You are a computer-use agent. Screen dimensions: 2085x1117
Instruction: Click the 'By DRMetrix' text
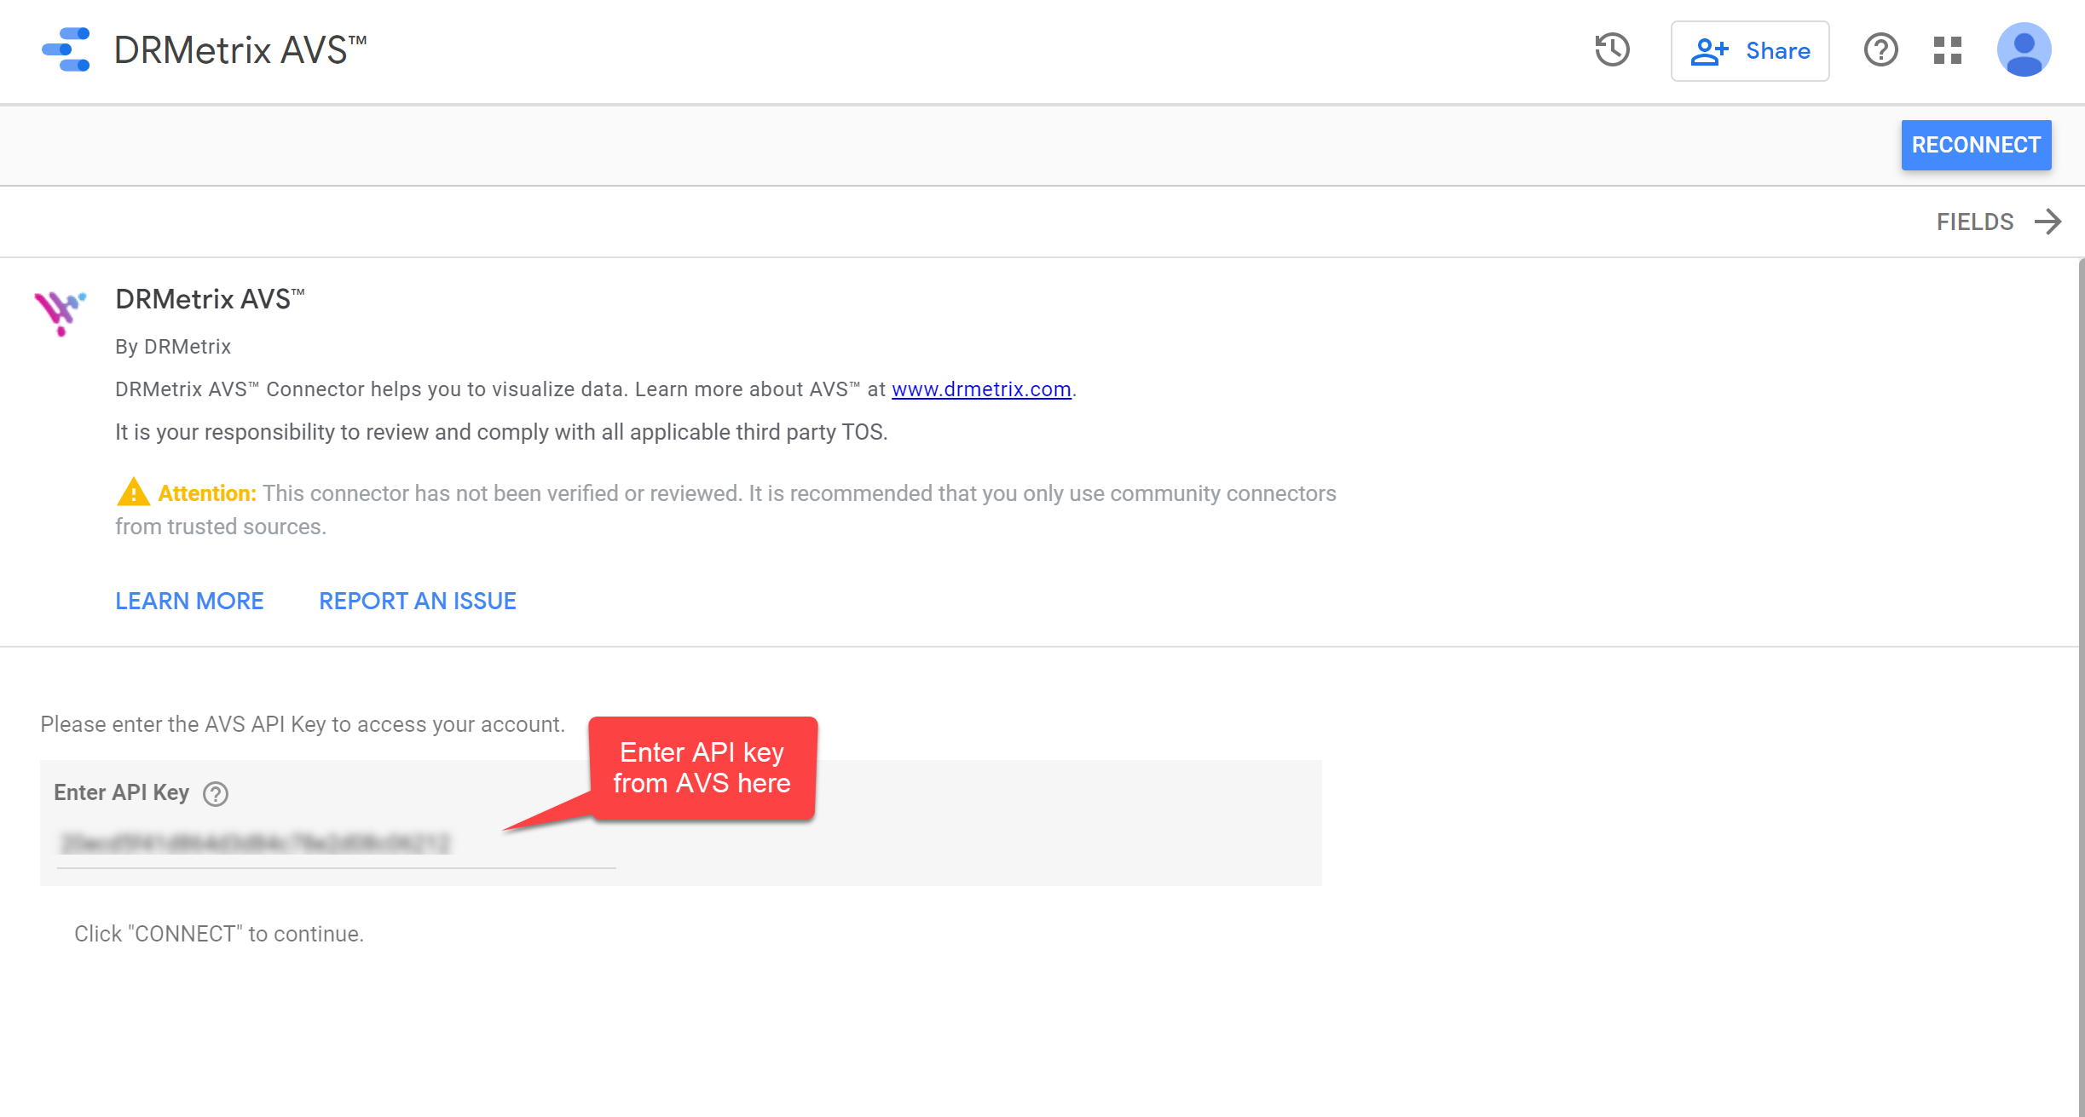173,347
